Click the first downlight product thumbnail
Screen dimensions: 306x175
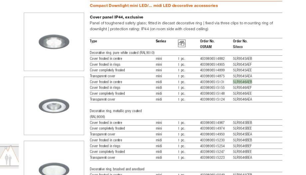[54, 42]
